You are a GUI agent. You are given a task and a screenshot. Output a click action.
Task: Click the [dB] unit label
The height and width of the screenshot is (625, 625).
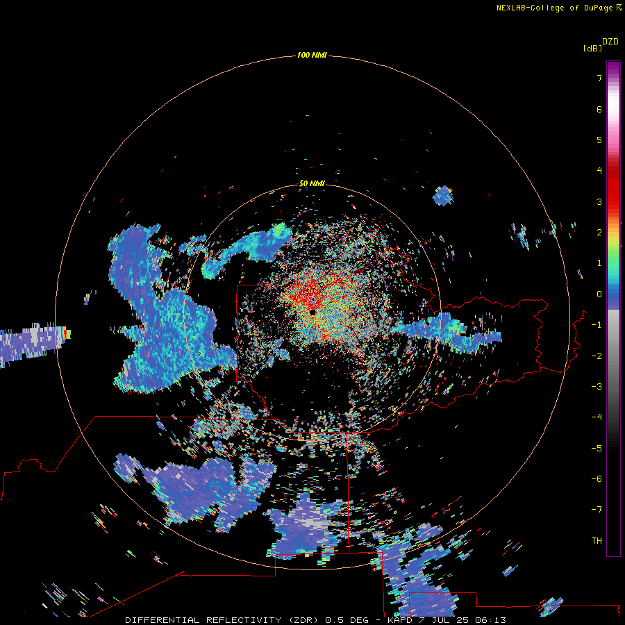pos(593,48)
